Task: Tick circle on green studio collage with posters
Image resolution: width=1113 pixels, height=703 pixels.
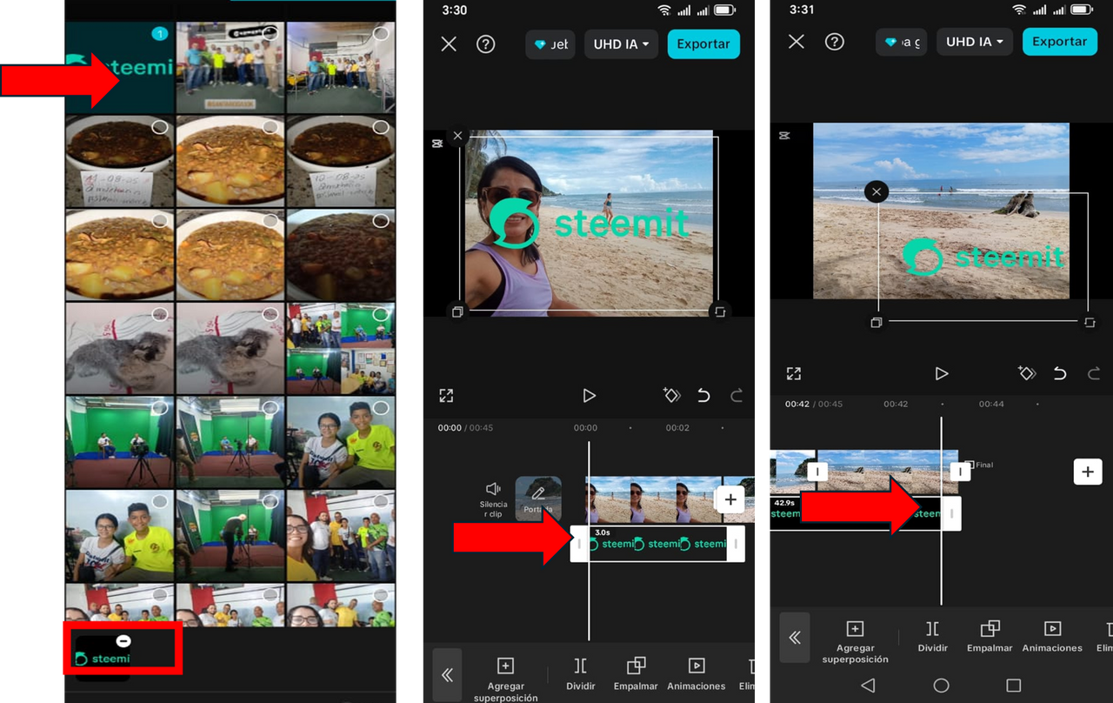Action: click(381, 314)
